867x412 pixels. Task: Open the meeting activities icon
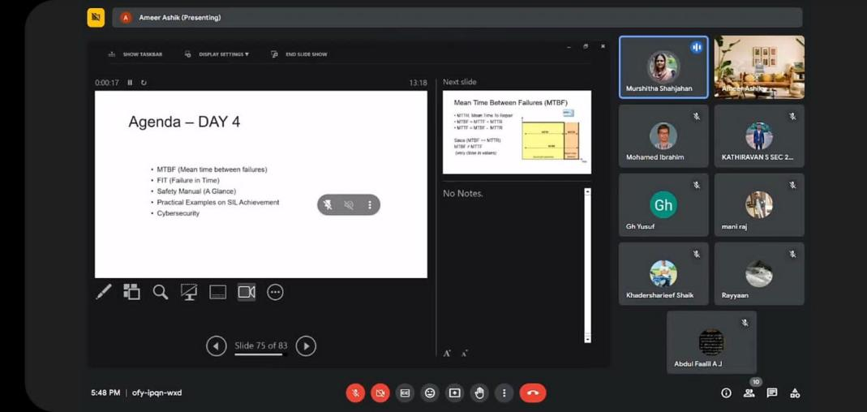pos(795,393)
